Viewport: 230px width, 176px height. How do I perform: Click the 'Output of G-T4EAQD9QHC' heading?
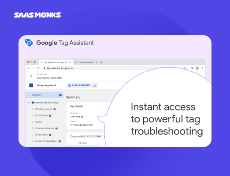[86, 136]
